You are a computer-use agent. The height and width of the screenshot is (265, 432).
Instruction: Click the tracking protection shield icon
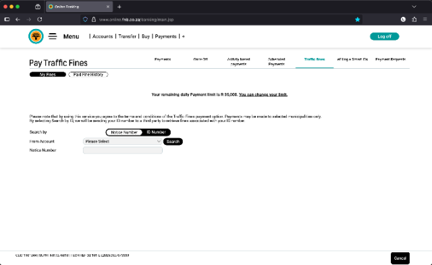[86, 20]
